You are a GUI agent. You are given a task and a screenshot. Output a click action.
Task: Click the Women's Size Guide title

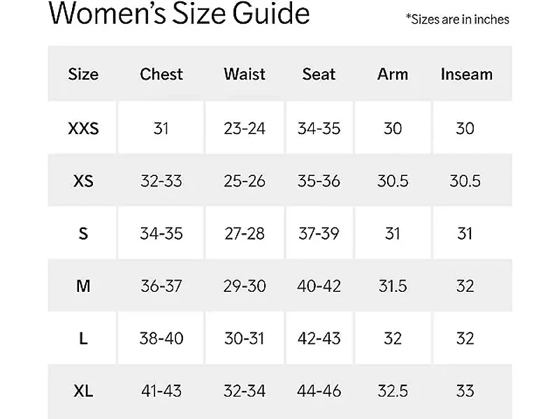pos(180,13)
